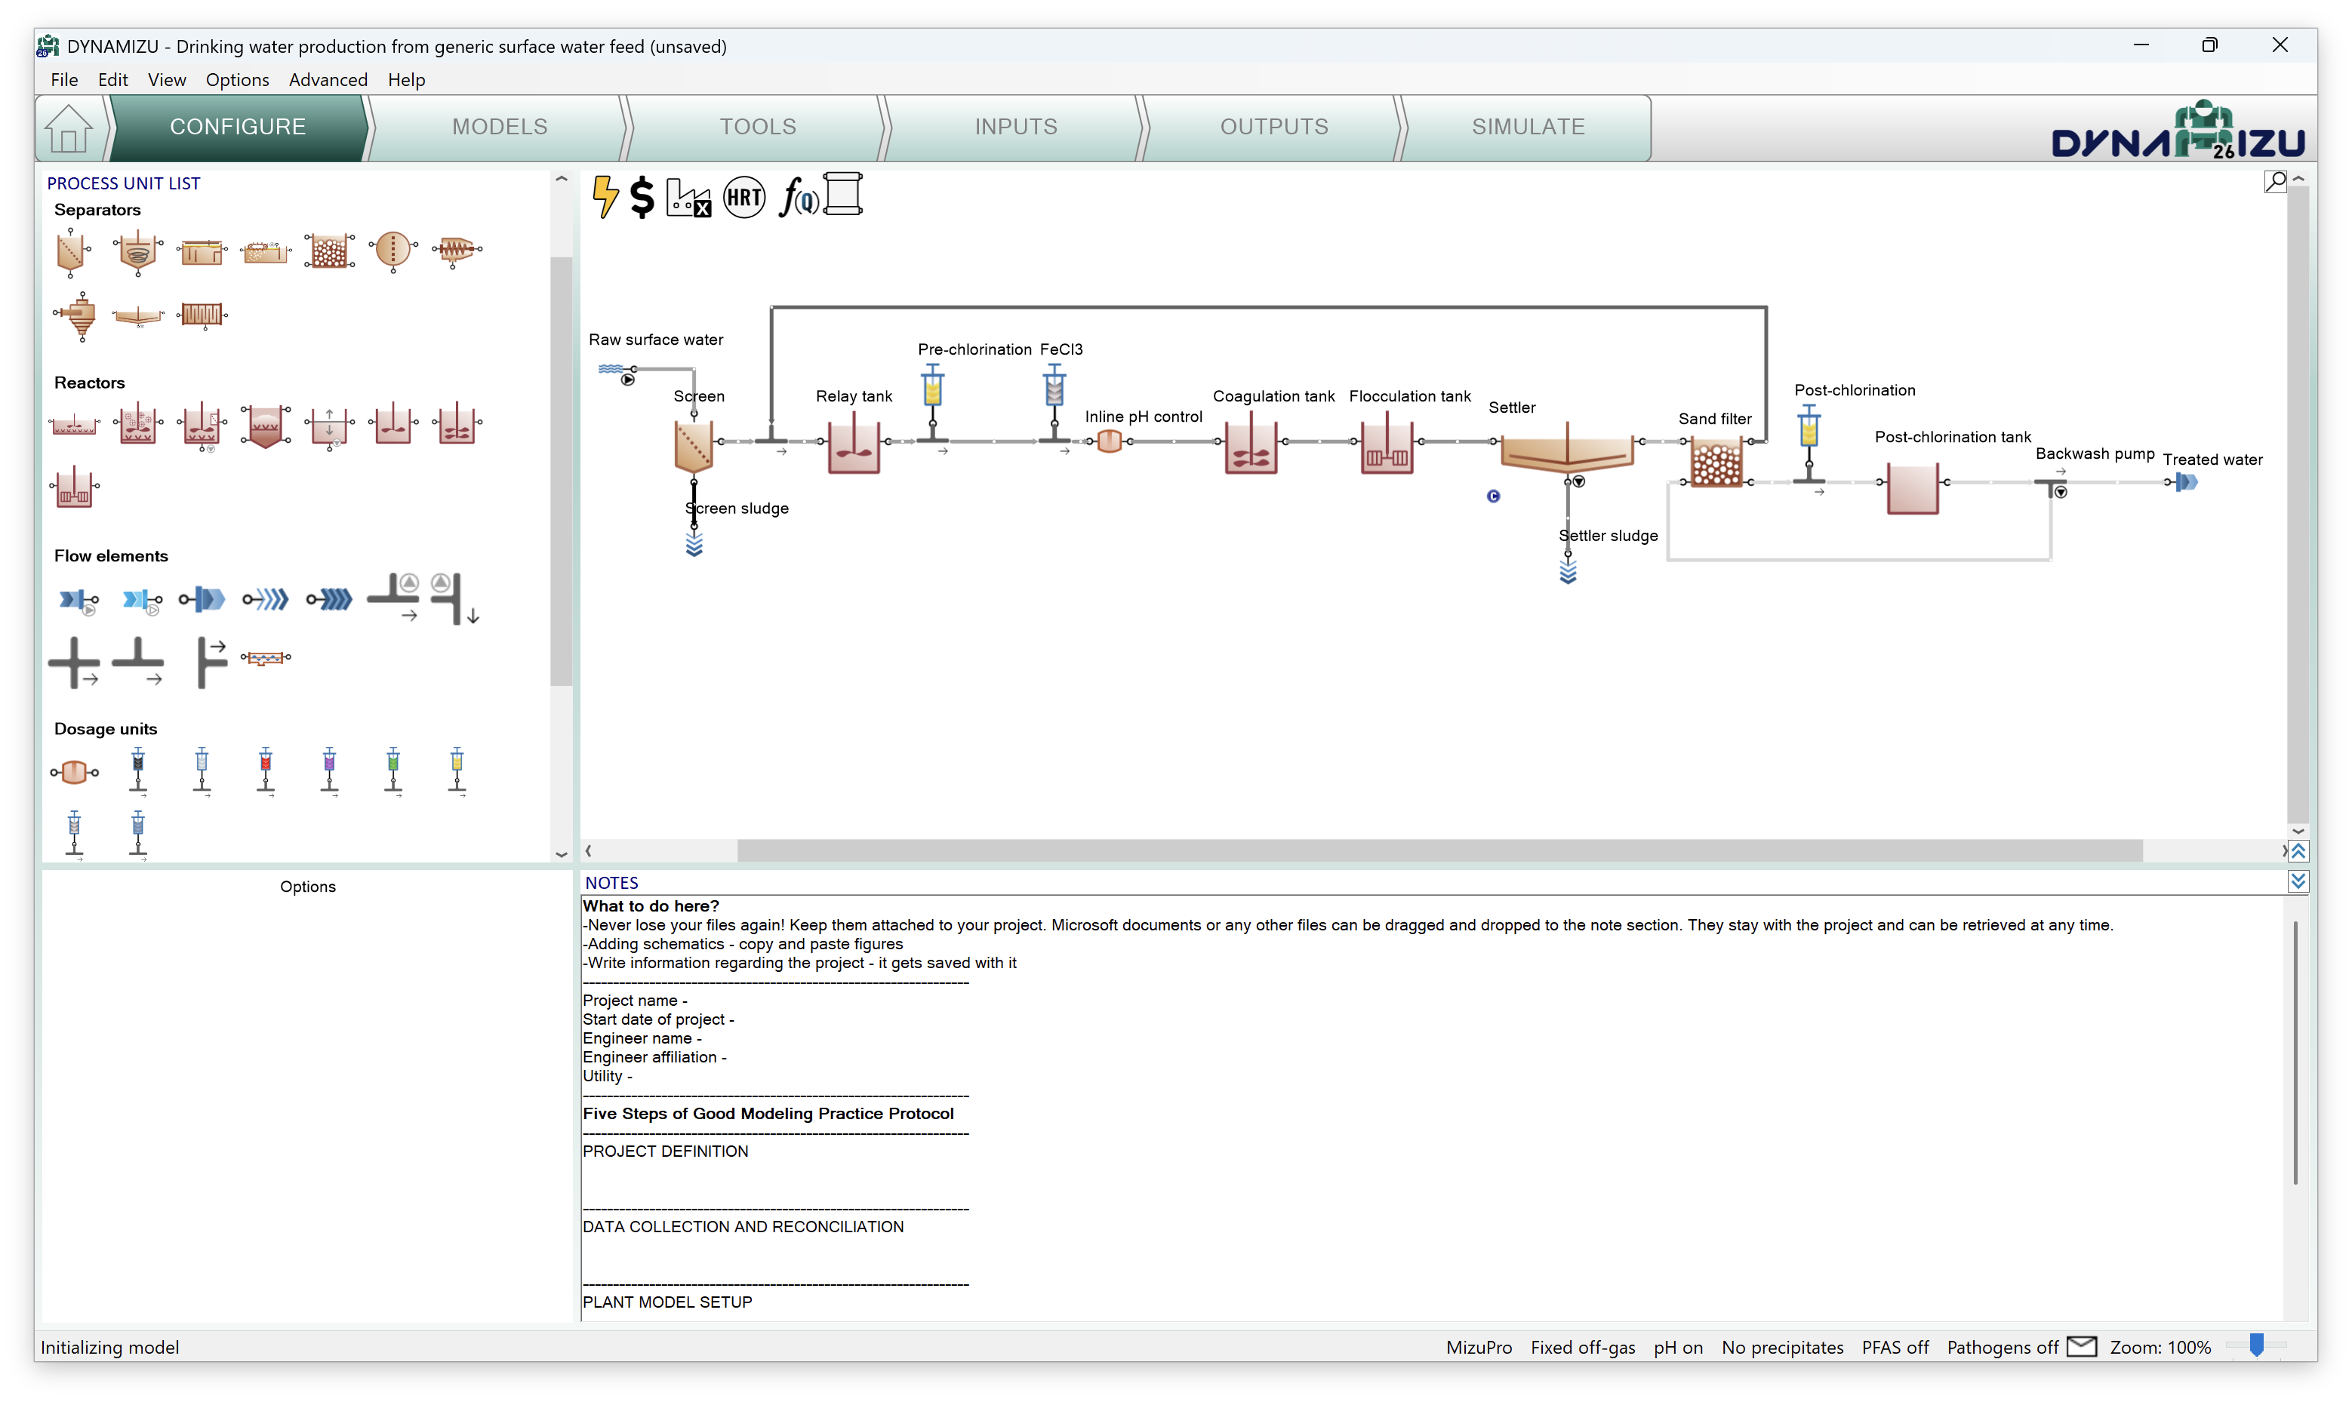Viewport: 2352px width, 1402px height.
Task: Collapse notes panel with double-down chevron
Action: [2298, 881]
